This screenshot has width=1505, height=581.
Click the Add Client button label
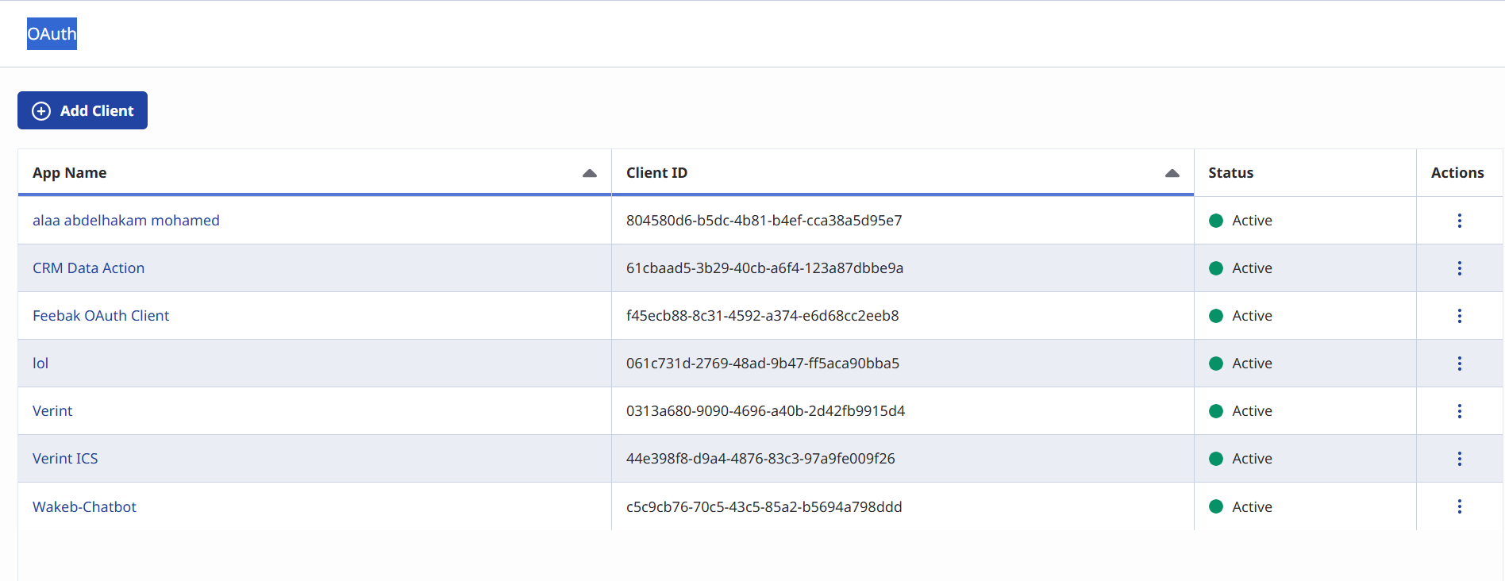97,111
